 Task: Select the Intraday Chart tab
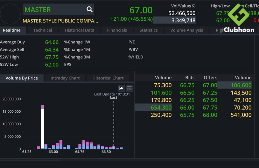pyautogui.click(x=65, y=78)
